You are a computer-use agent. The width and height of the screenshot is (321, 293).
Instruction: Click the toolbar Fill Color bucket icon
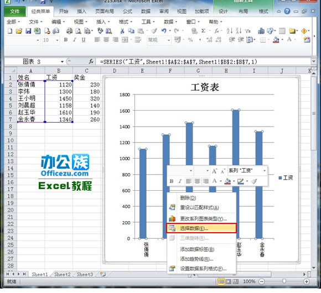276,40
